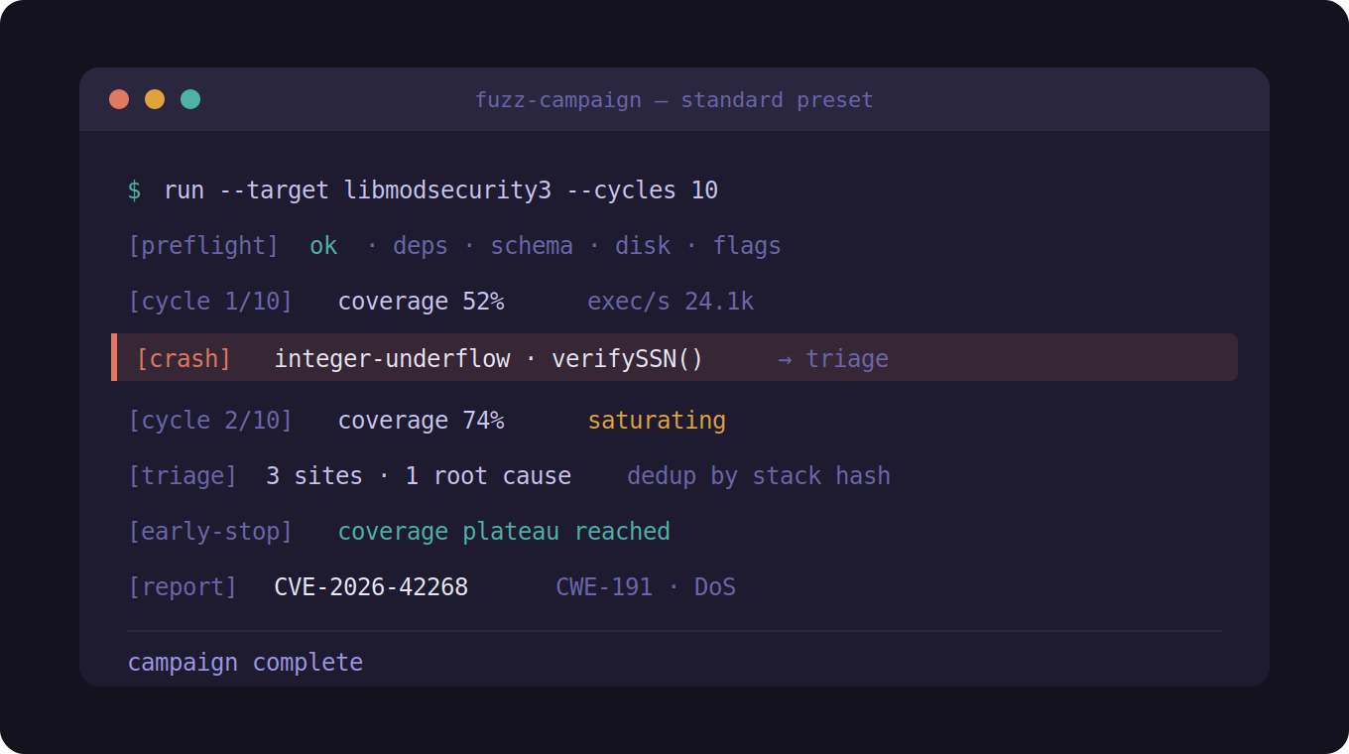Open the CVE-2026-42268 identifier
The height and width of the screenshot is (754, 1349).
371,587
